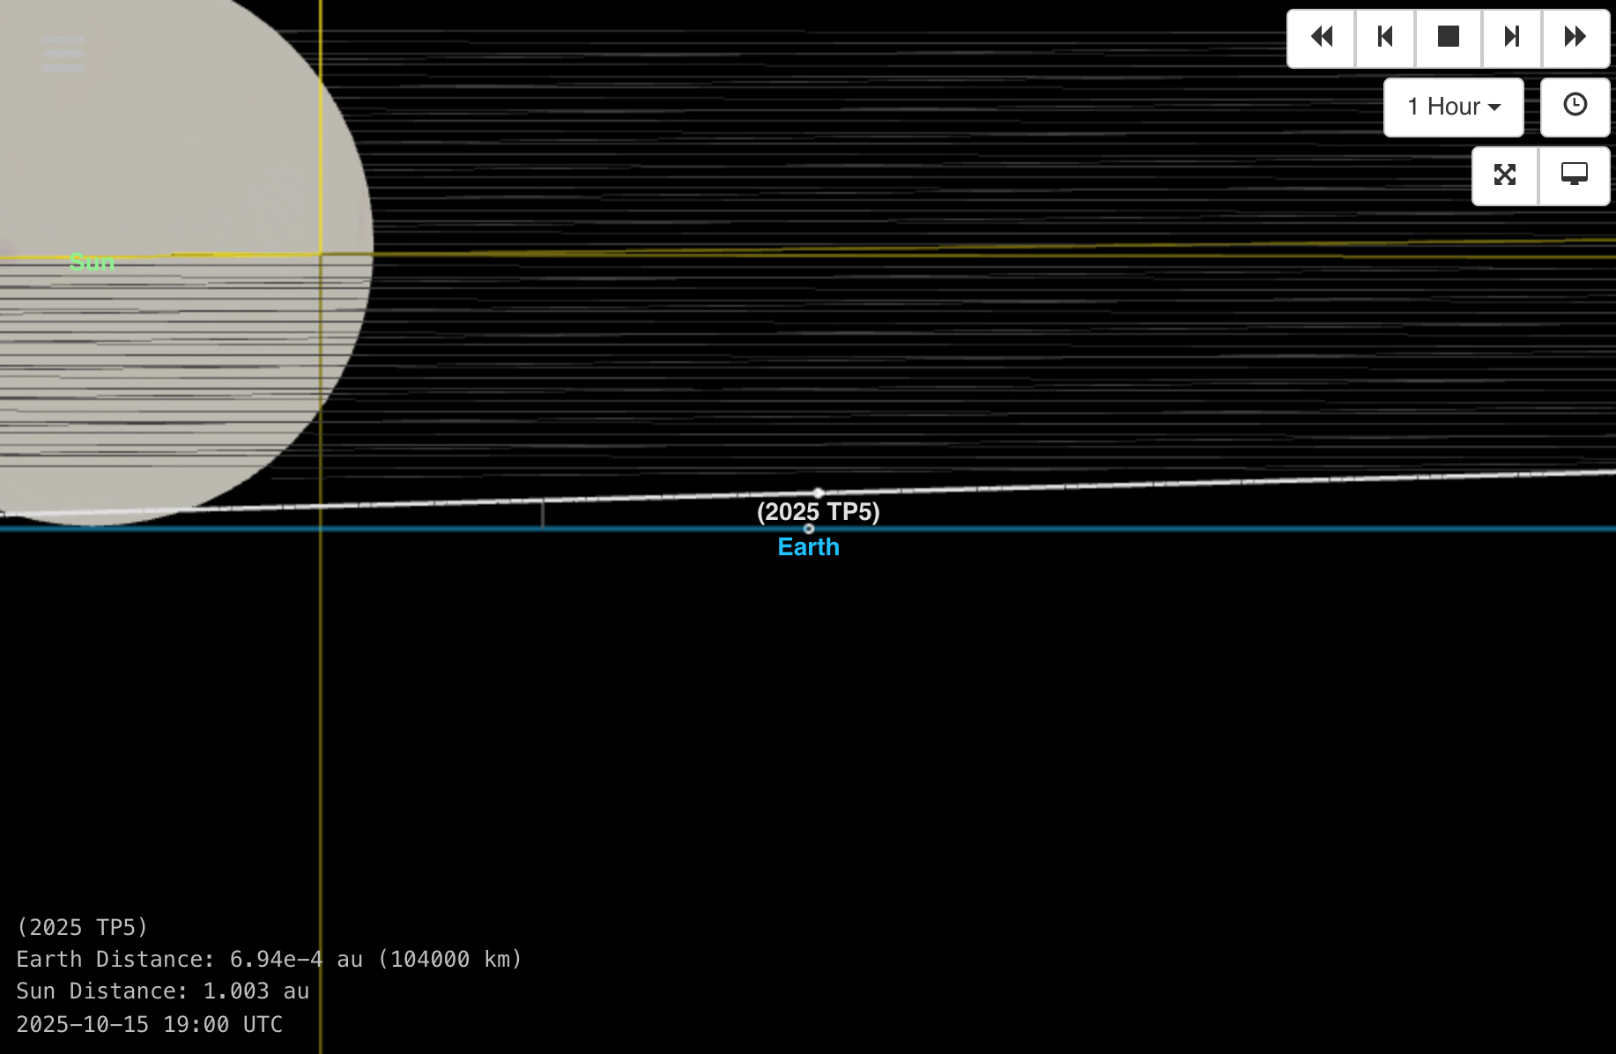Click the Earth Distance readout text
Screen dimensions: 1616x1054
coord(269,959)
